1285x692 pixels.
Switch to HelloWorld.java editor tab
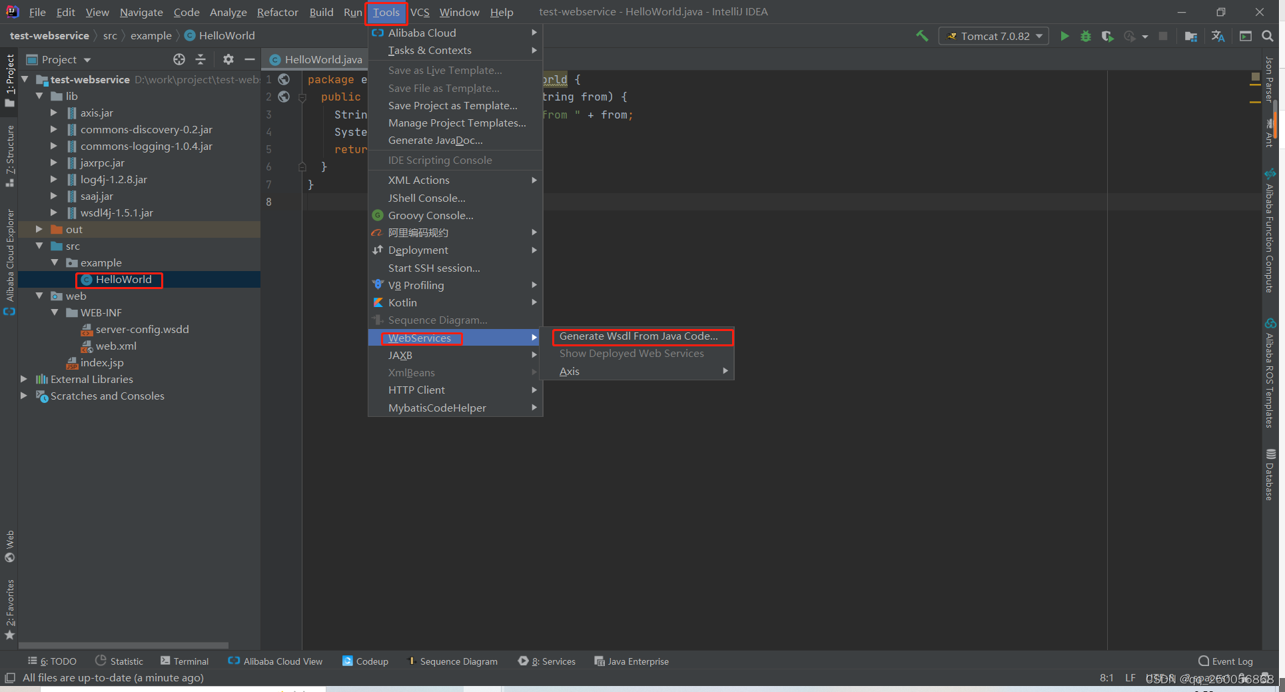pos(316,59)
